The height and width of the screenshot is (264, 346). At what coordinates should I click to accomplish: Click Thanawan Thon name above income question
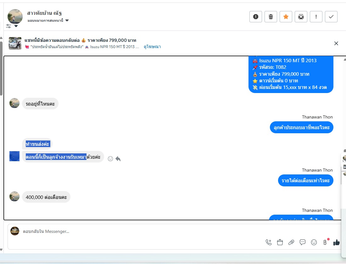317,170
